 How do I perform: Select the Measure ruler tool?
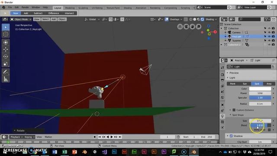click(6, 79)
